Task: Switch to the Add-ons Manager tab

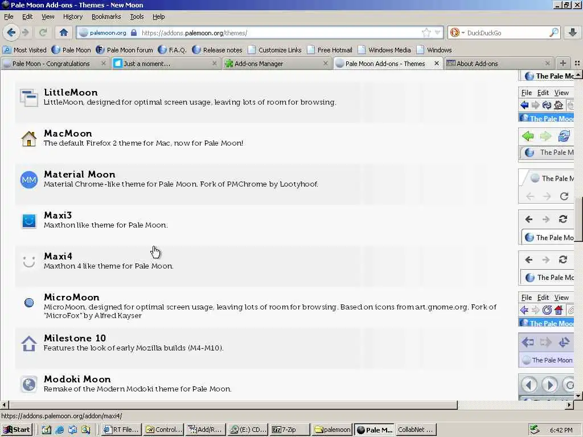Action: point(277,64)
